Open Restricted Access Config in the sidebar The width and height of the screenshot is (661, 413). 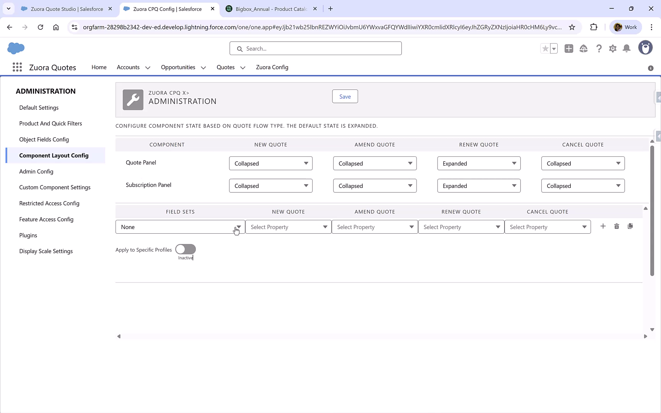(x=49, y=203)
